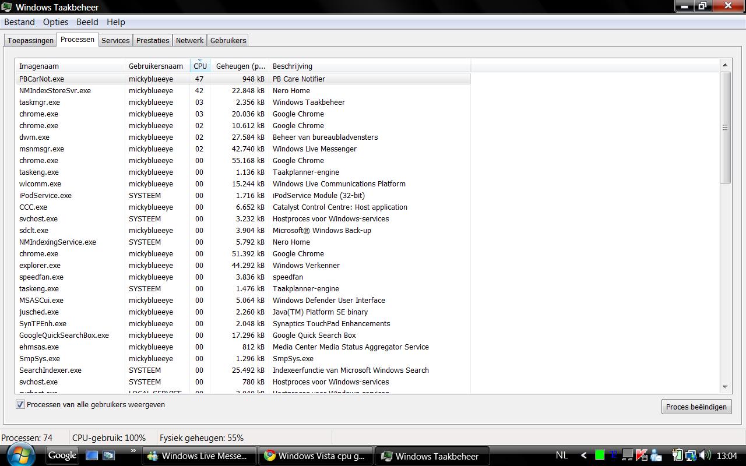Sort by Imagenaam column header
Viewport: 746px width, 466px height.
click(70, 66)
